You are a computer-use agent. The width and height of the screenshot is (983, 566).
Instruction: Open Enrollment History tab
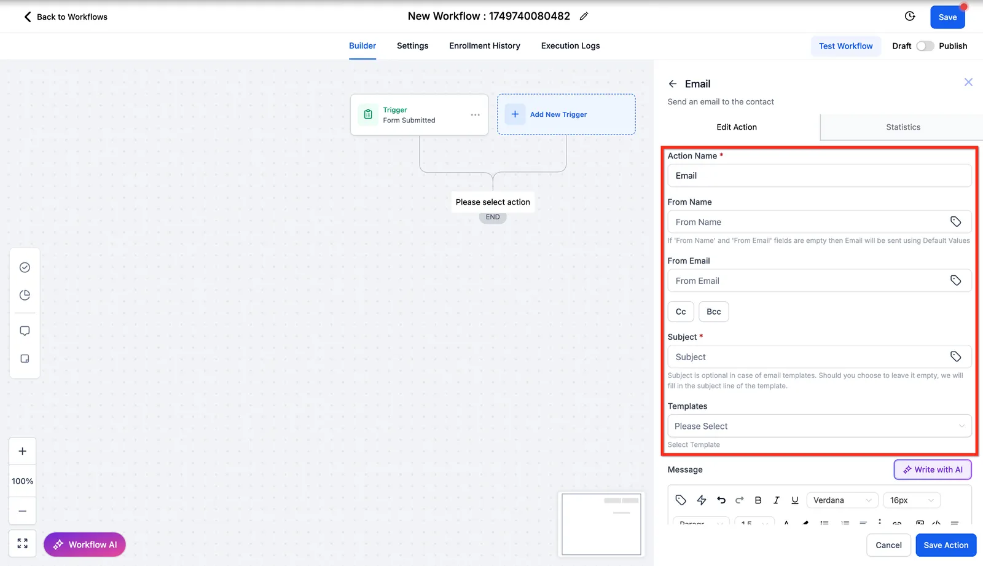485,46
